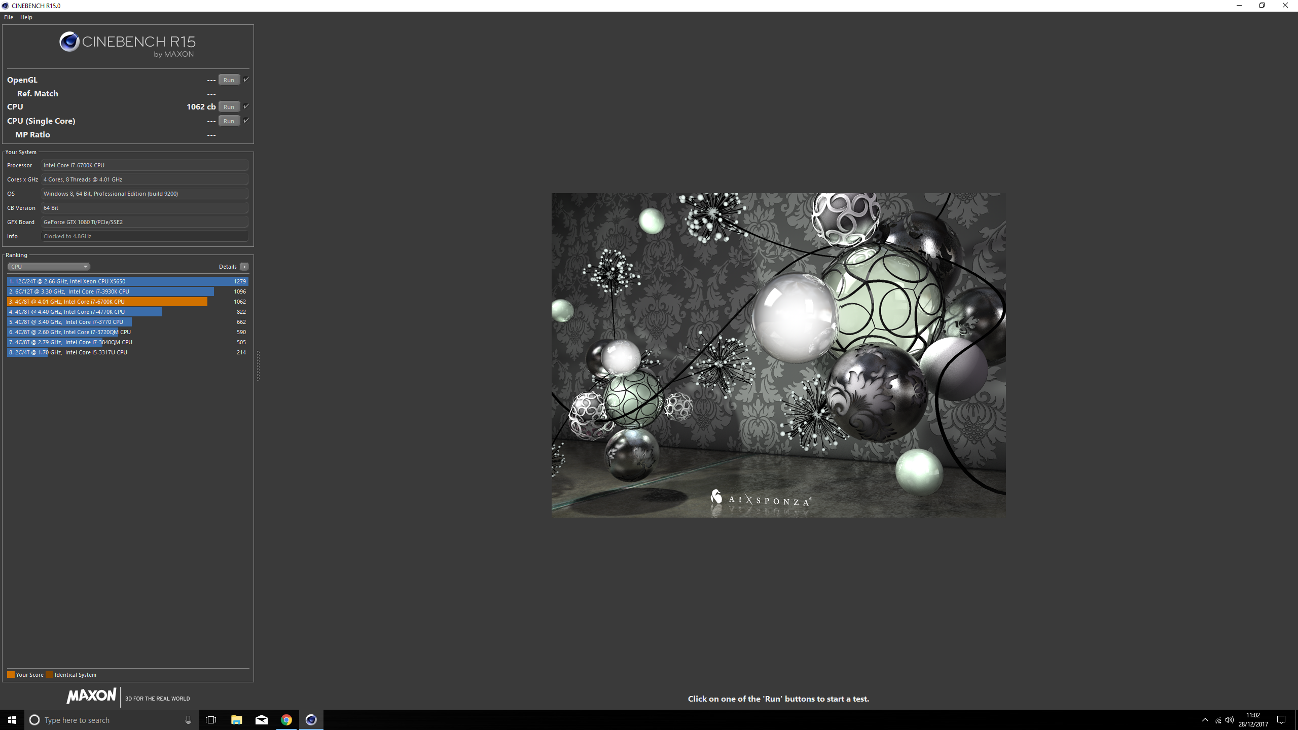The height and width of the screenshot is (730, 1298).
Task: Click the CB Version field '64 Bit'
Action: tap(145, 208)
